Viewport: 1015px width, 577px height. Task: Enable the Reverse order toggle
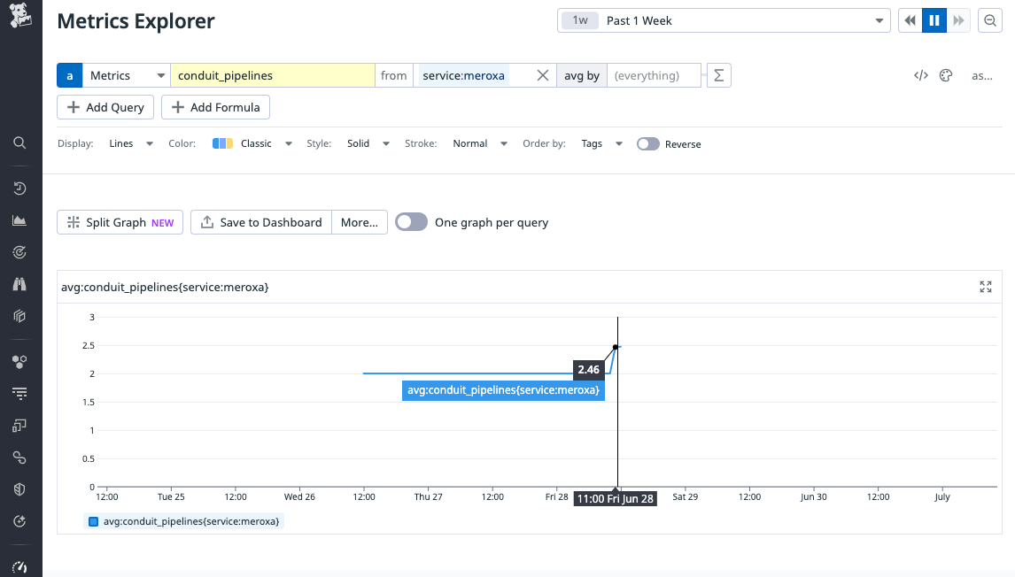(647, 143)
